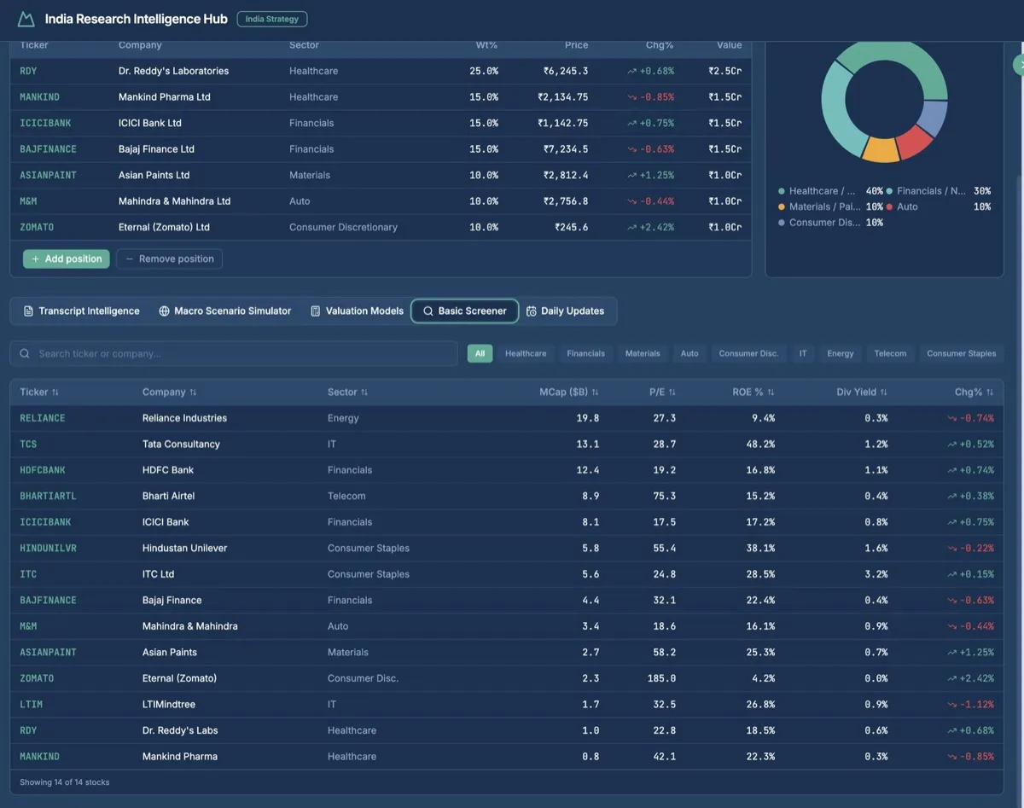The image size is (1024, 808).
Task: Click the orange Materials legend dot
Action: [x=782, y=207]
